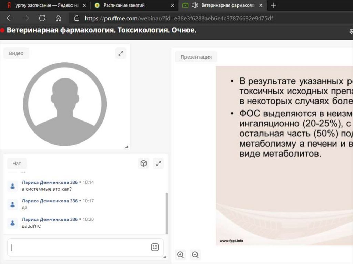Click the Видео panel label
The height and width of the screenshot is (264, 353).
pyautogui.click(x=16, y=53)
